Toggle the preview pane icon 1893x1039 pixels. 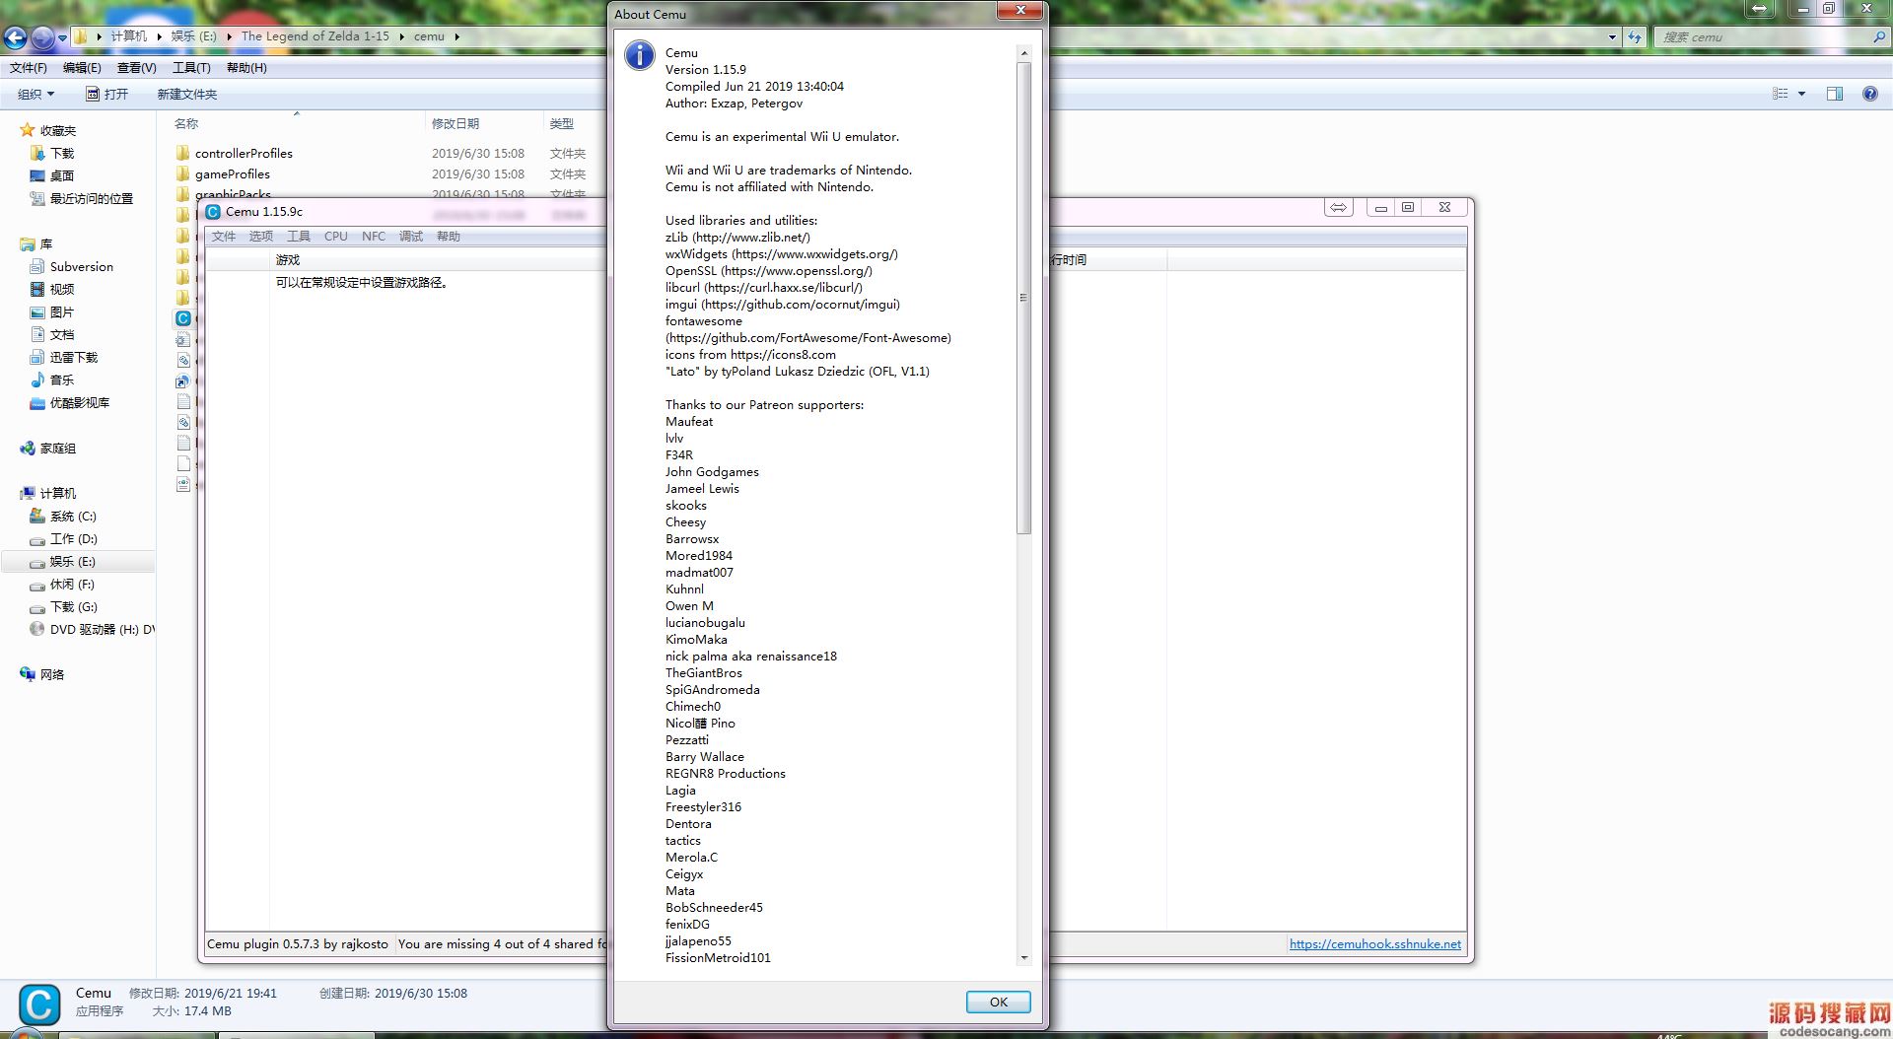1835,94
